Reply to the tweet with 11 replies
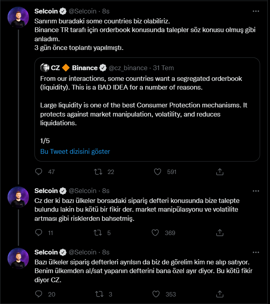The width and height of the screenshot is (270, 304). point(39,233)
